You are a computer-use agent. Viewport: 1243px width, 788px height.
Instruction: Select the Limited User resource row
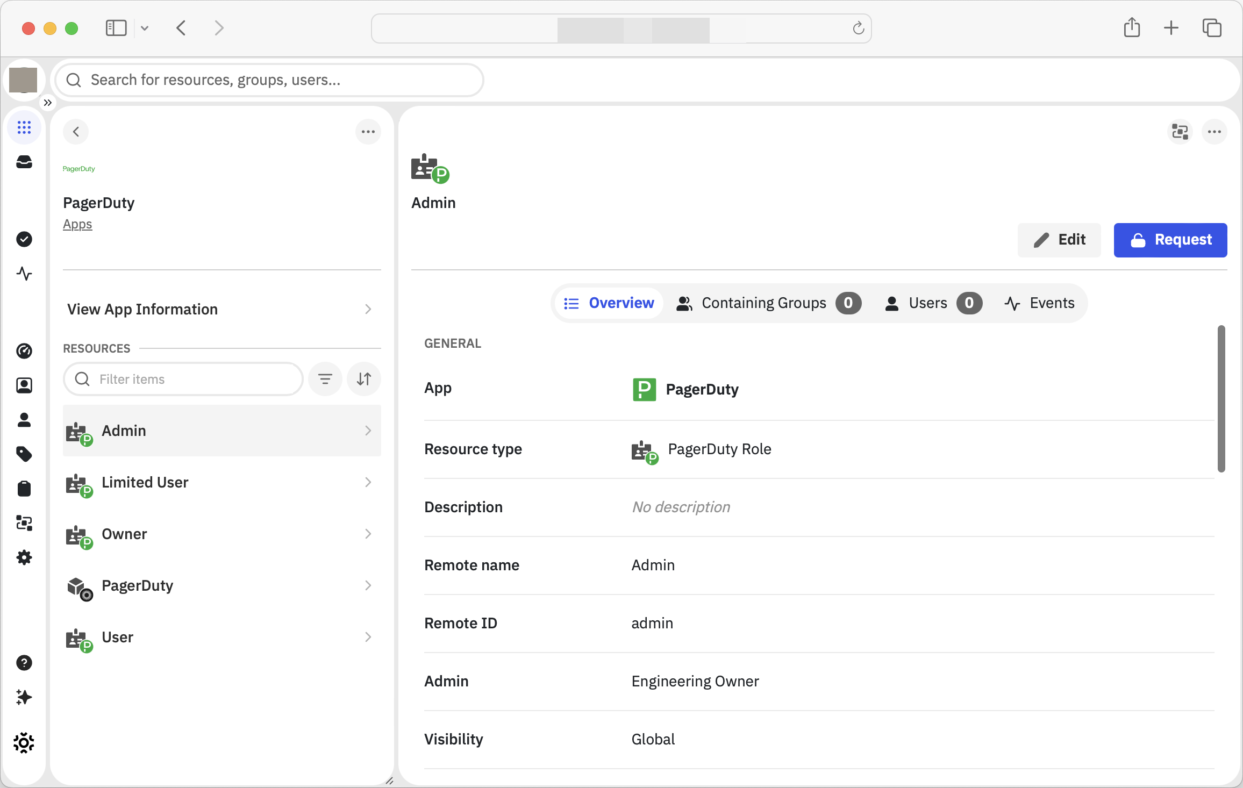[222, 482]
